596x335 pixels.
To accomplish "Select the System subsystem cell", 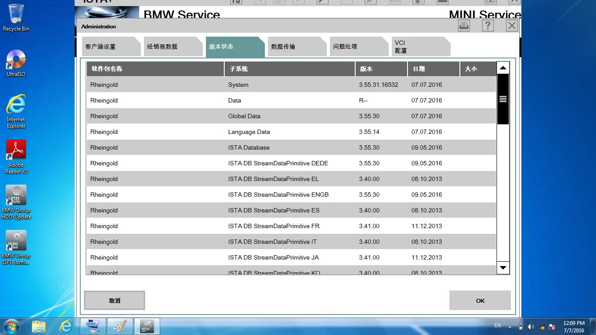I will click(x=238, y=85).
